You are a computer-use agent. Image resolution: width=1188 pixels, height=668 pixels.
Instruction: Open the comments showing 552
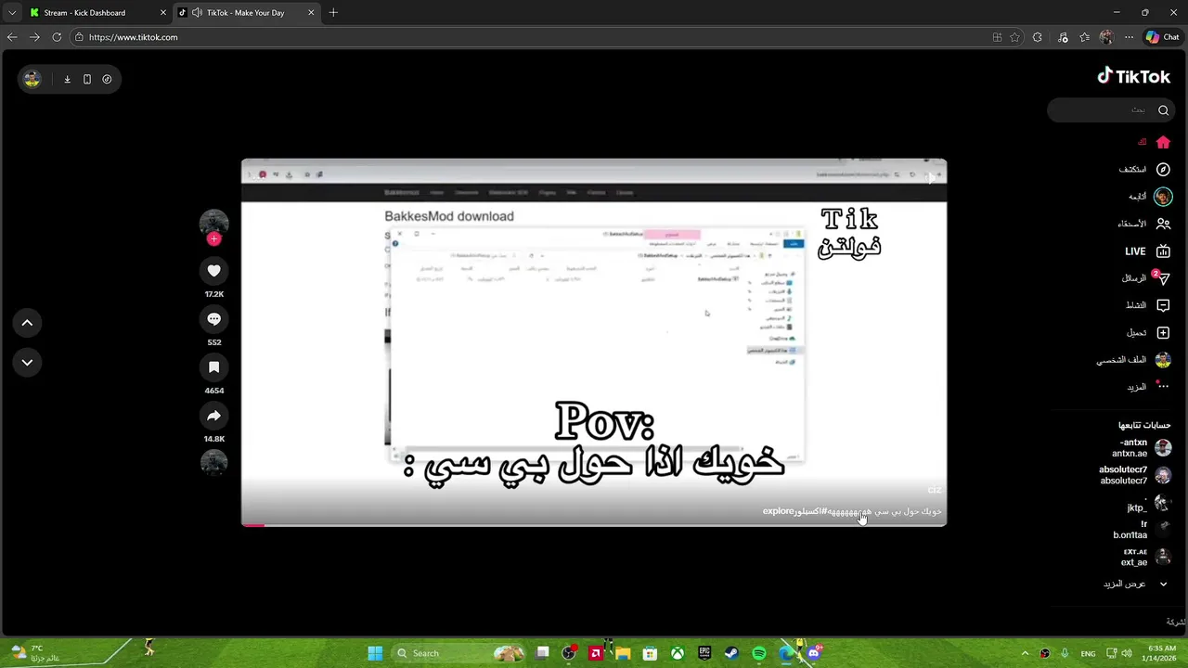click(x=213, y=319)
